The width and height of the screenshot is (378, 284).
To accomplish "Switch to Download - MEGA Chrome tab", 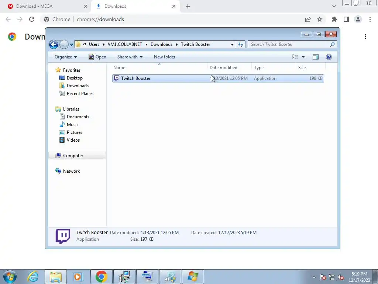I will pos(46,6).
